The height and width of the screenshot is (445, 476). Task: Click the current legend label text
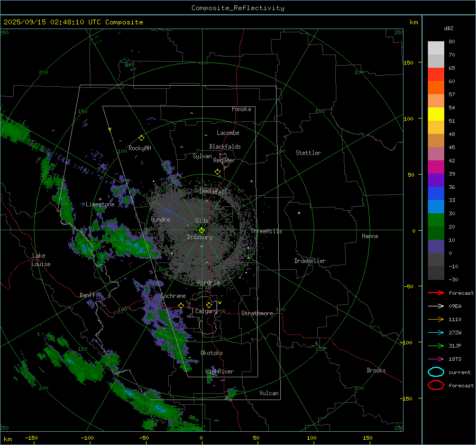coord(460,372)
